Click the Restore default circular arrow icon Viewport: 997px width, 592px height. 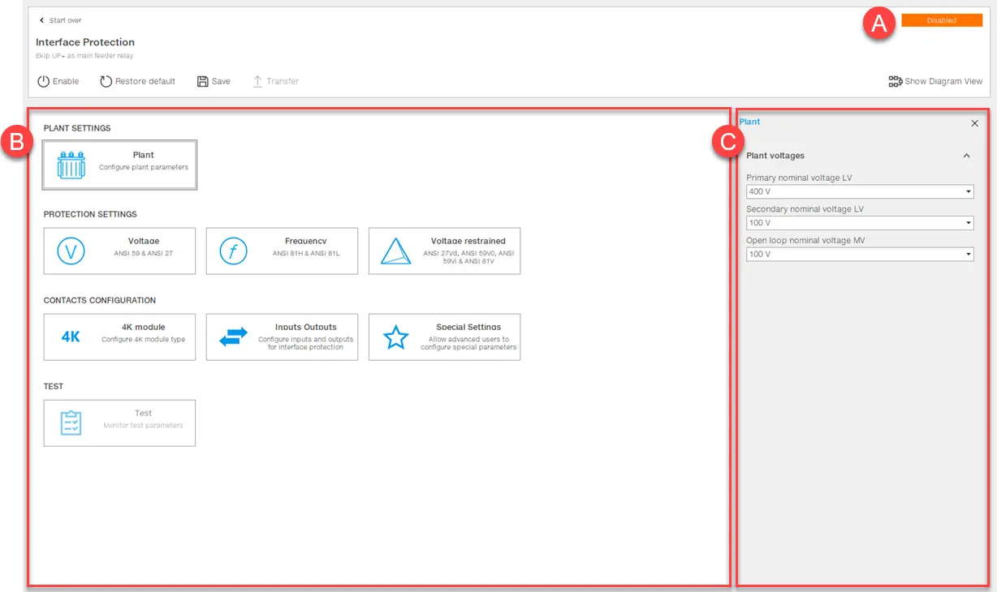click(x=106, y=82)
